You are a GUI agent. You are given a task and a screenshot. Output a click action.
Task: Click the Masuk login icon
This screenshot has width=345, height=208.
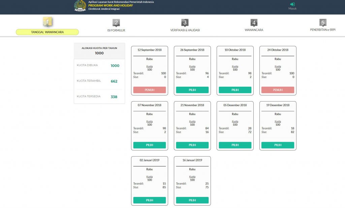pyautogui.click(x=292, y=4)
